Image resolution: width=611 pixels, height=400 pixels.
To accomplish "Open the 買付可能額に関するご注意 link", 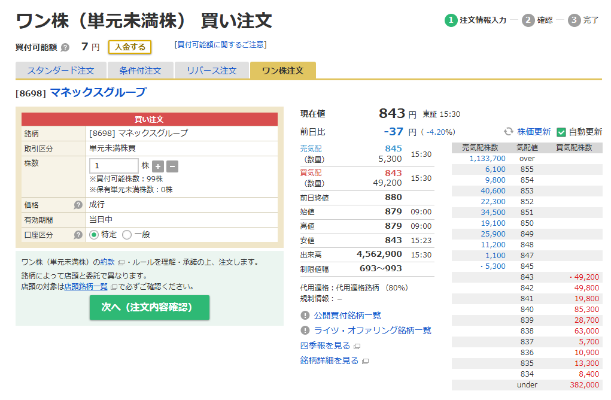I will [220, 45].
